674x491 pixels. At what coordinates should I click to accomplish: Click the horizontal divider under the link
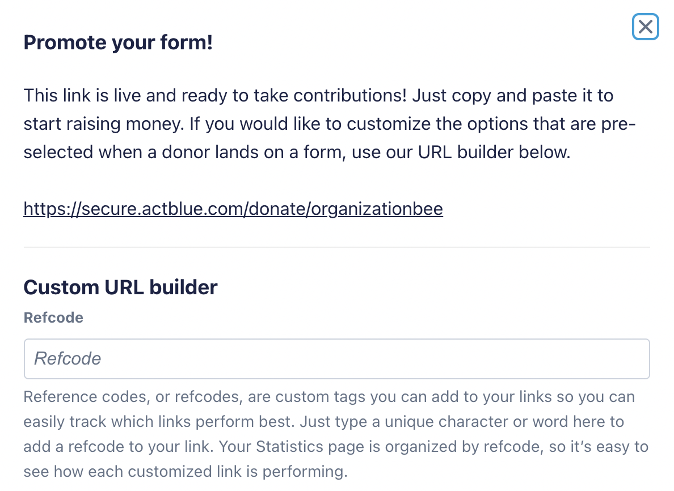[336, 247]
